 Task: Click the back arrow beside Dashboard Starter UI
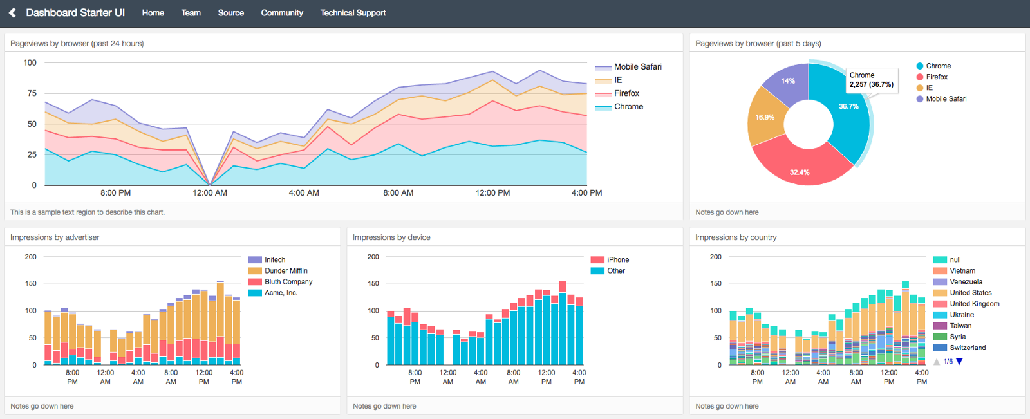coord(12,13)
